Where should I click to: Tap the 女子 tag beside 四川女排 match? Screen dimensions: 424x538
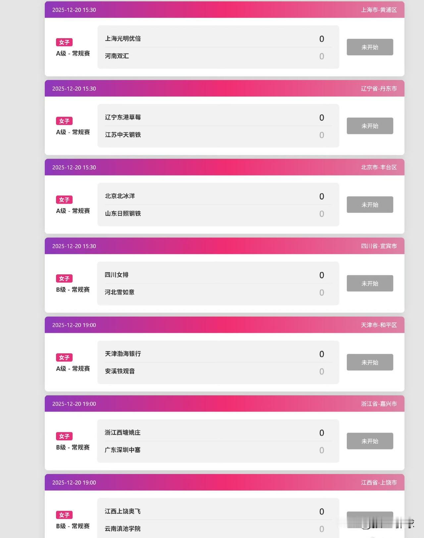64,279
